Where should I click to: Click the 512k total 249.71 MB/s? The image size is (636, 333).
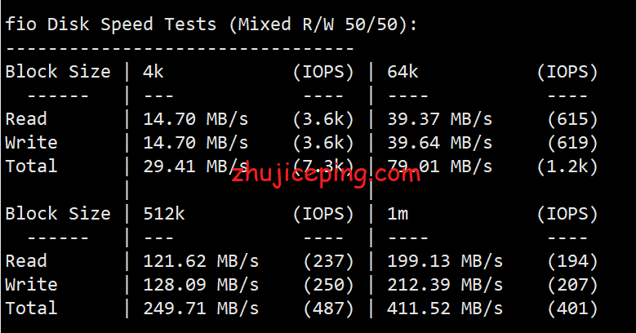201,309
